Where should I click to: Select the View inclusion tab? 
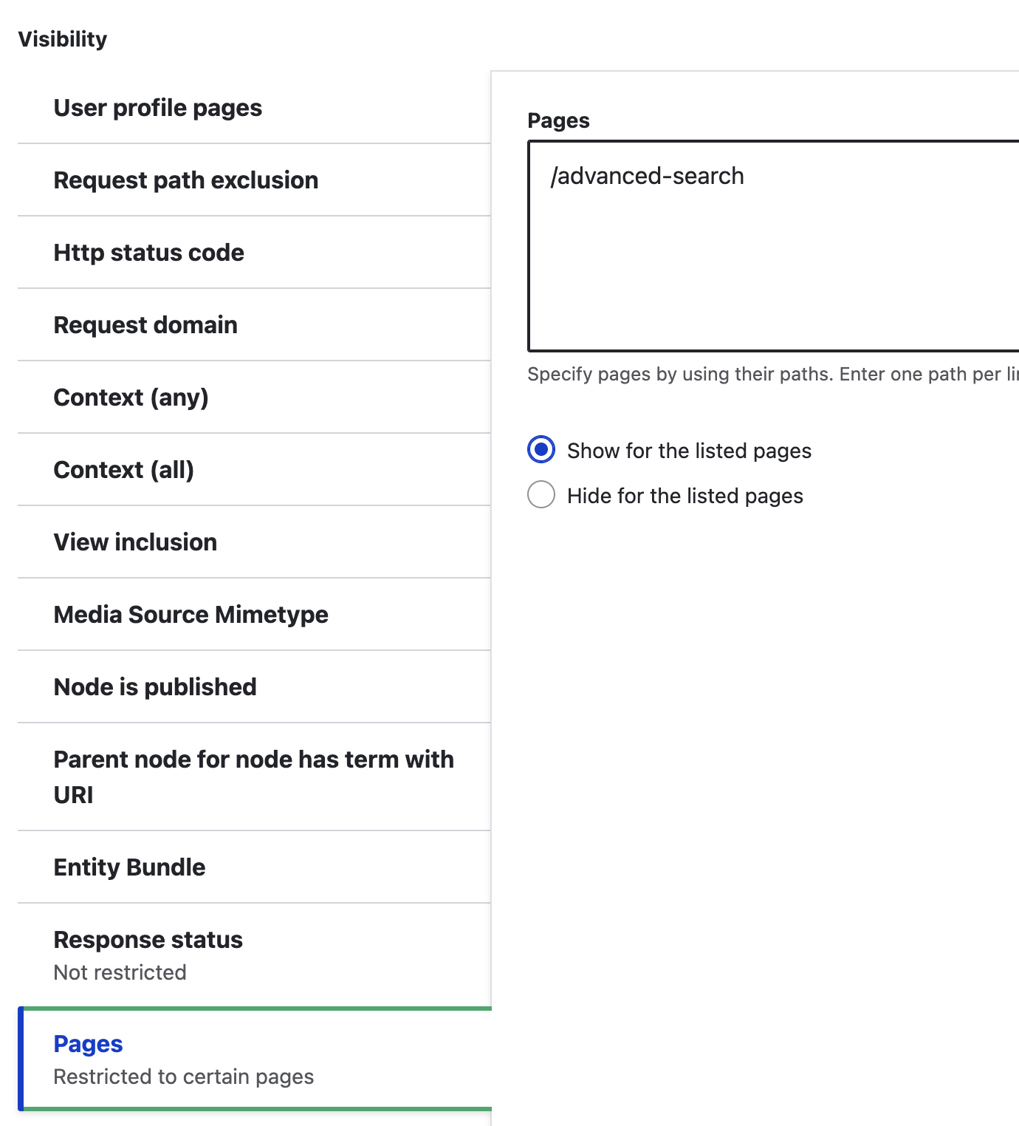click(x=254, y=542)
